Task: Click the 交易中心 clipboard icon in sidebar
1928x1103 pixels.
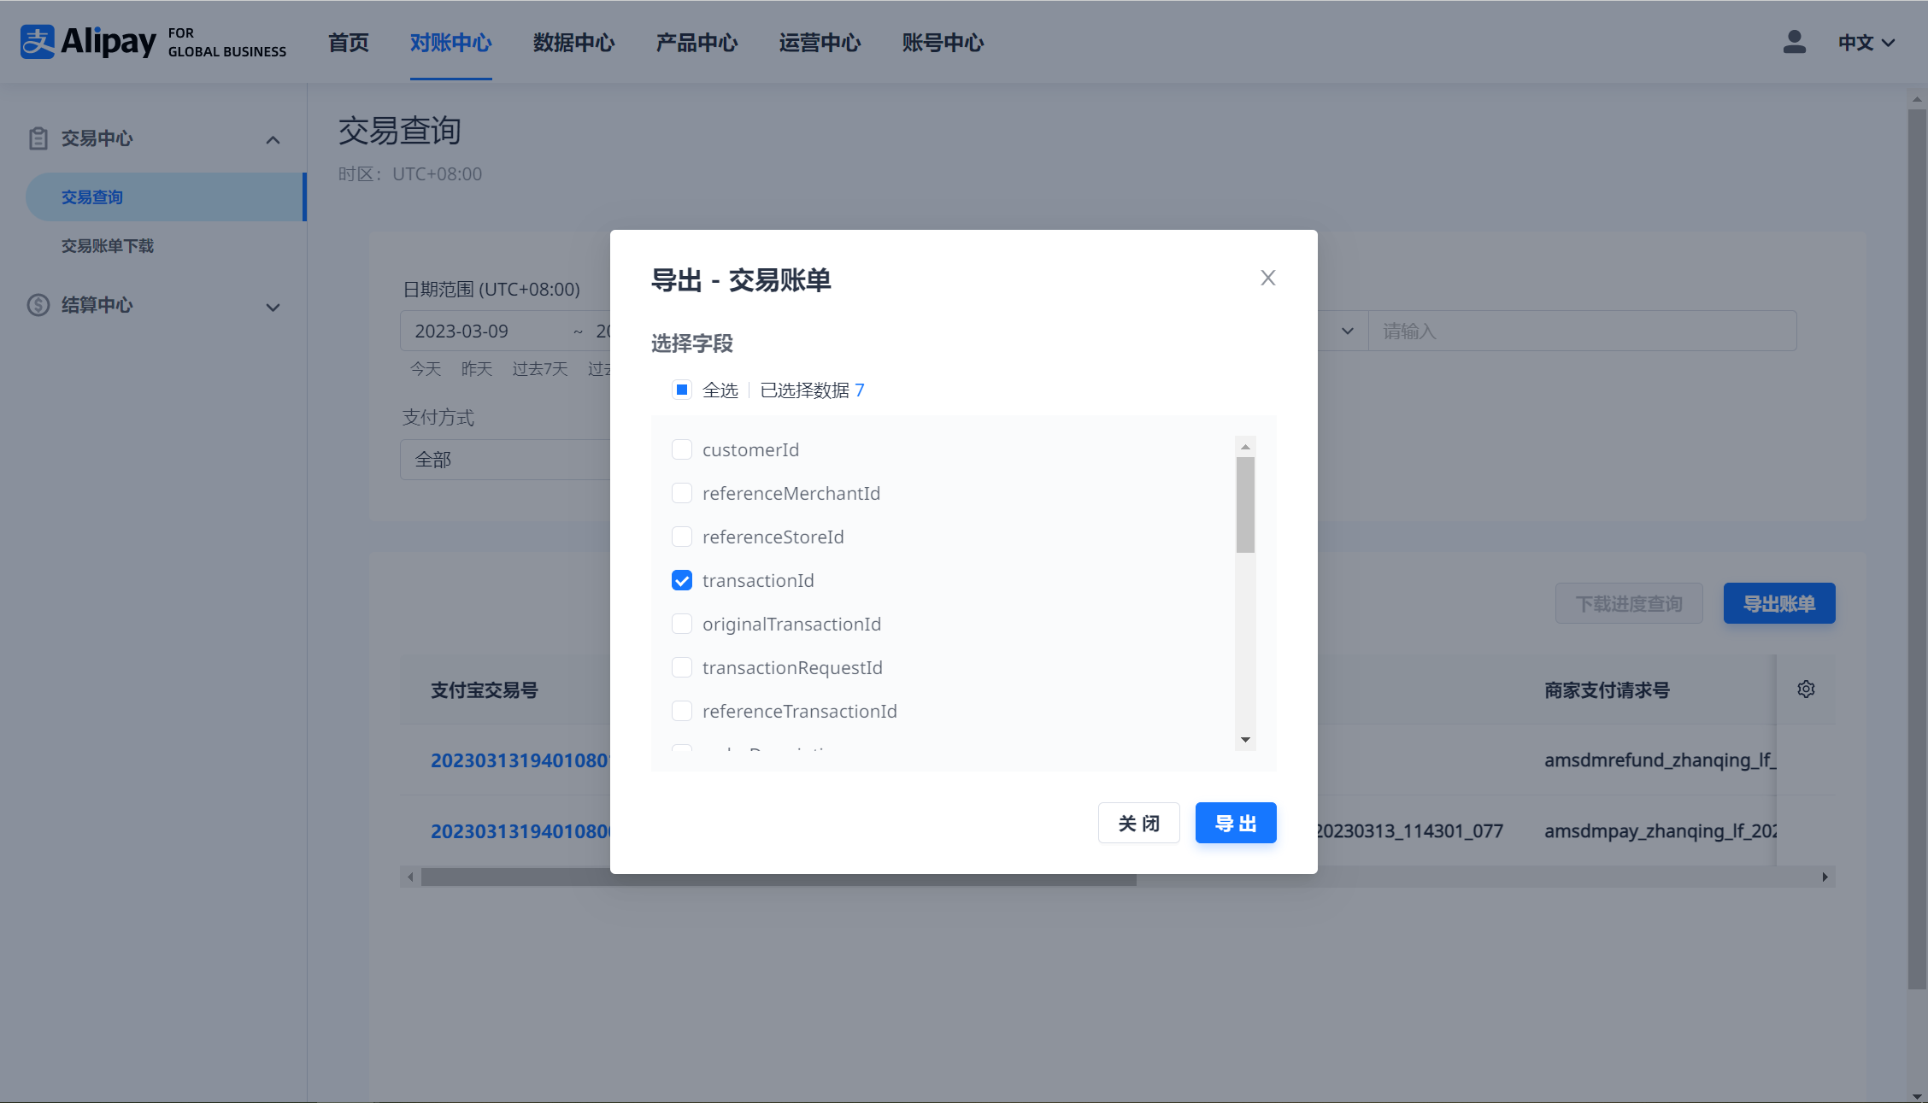Action: 38,138
